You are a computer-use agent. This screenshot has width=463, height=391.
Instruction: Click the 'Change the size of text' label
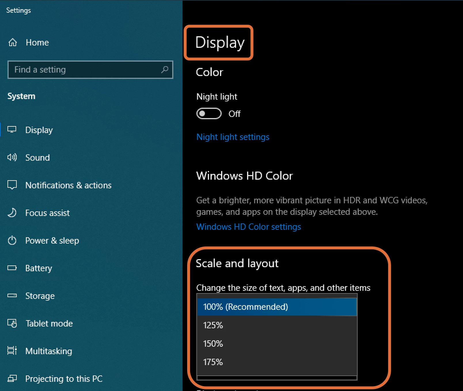coord(283,288)
